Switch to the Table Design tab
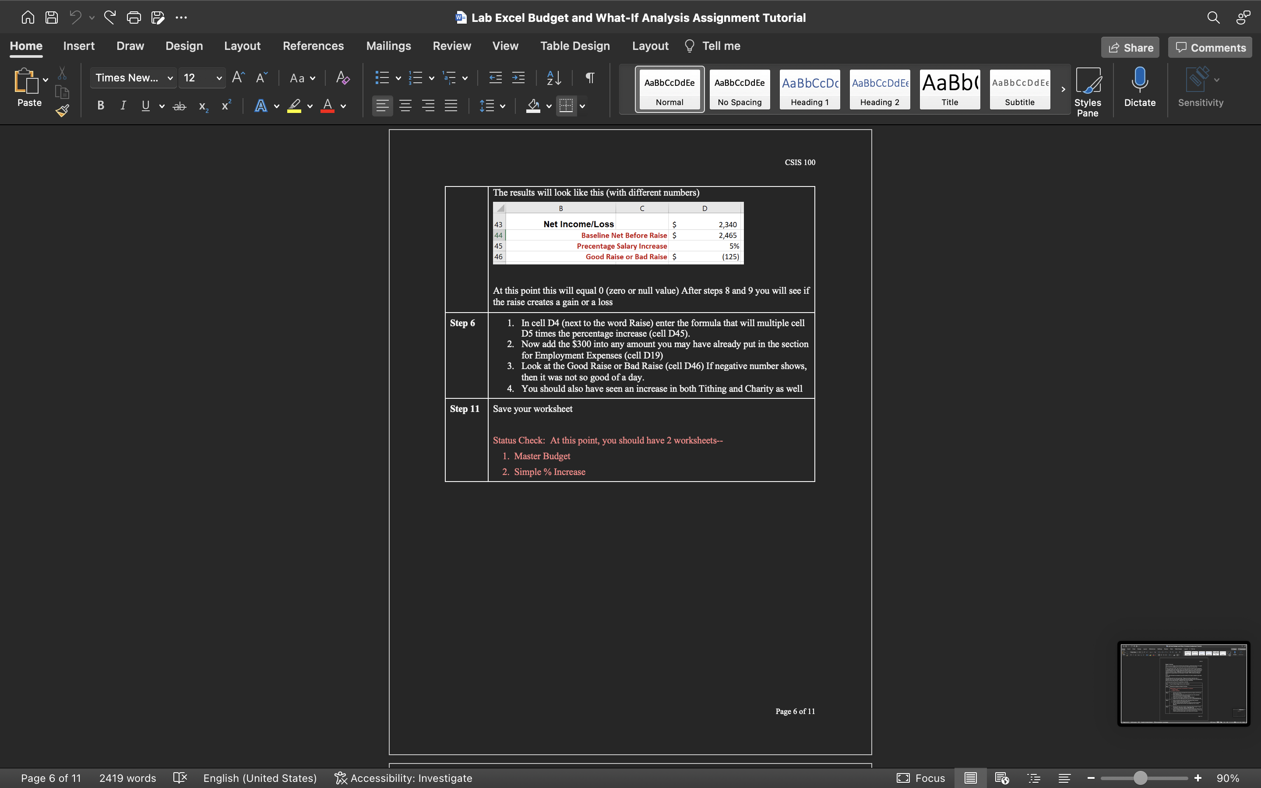 click(x=574, y=46)
